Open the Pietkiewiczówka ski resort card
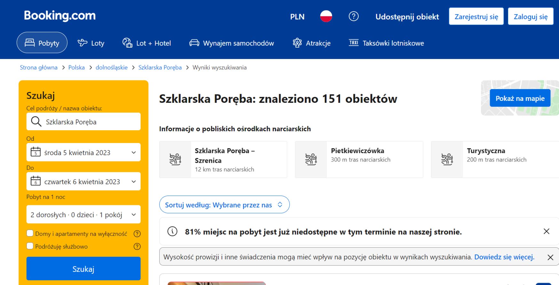The height and width of the screenshot is (285, 559). (x=359, y=160)
